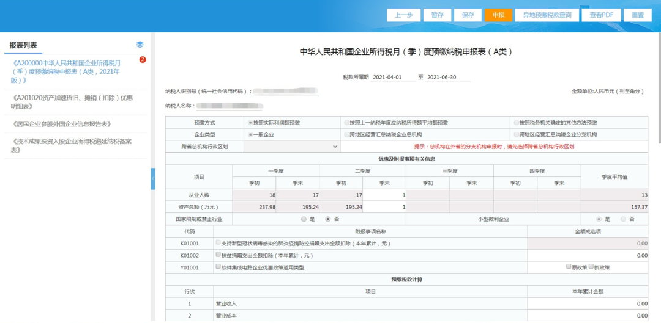Go back with the 上一步 button
This screenshot has width=661, height=323.
coord(403,15)
